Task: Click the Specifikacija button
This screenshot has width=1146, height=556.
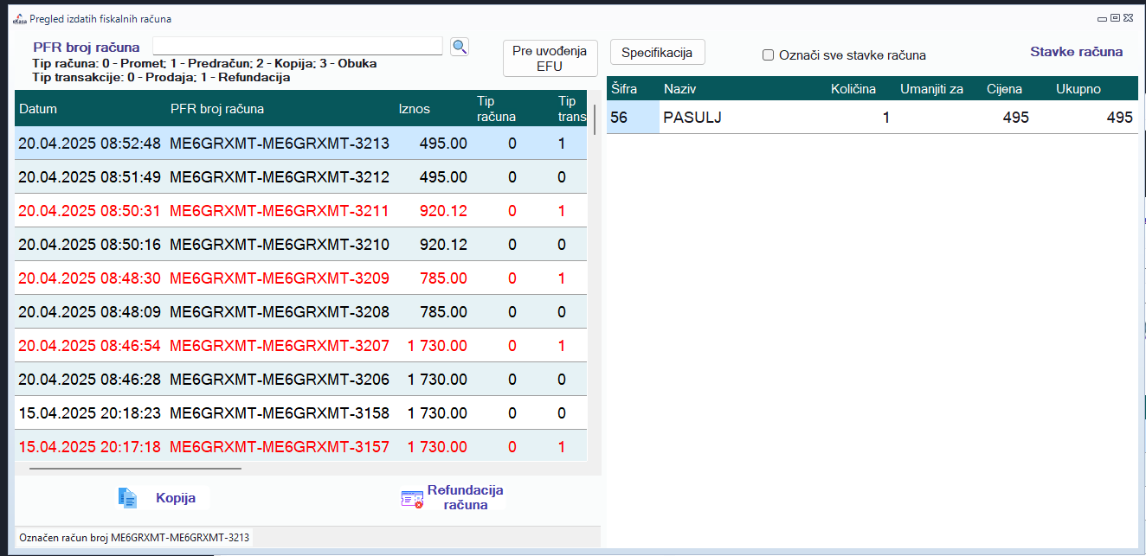Action: click(x=658, y=53)
